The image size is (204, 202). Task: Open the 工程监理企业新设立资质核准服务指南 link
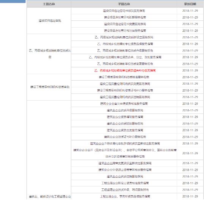[x=125, y=183]
